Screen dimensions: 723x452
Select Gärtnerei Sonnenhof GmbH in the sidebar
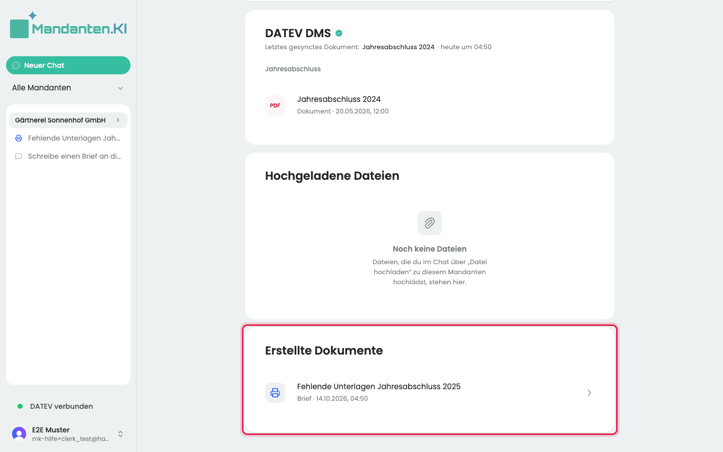coord(68,120)
